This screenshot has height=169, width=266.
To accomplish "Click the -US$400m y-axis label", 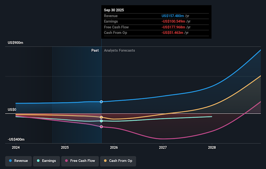I will 16,140.
